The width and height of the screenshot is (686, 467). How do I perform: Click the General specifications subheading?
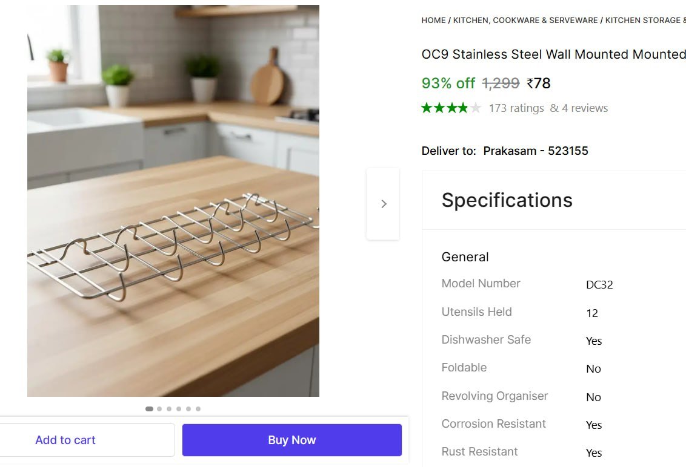click(465, 257)
